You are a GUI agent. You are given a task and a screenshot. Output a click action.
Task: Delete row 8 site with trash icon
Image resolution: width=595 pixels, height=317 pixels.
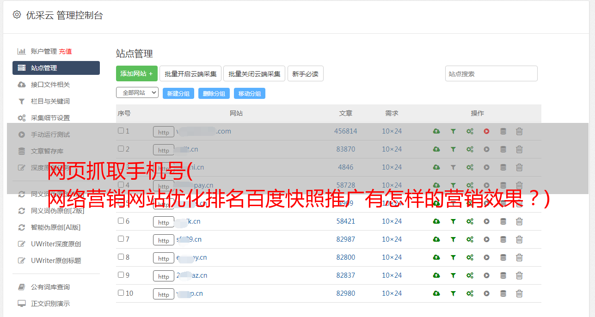click(x=519, y=257)
